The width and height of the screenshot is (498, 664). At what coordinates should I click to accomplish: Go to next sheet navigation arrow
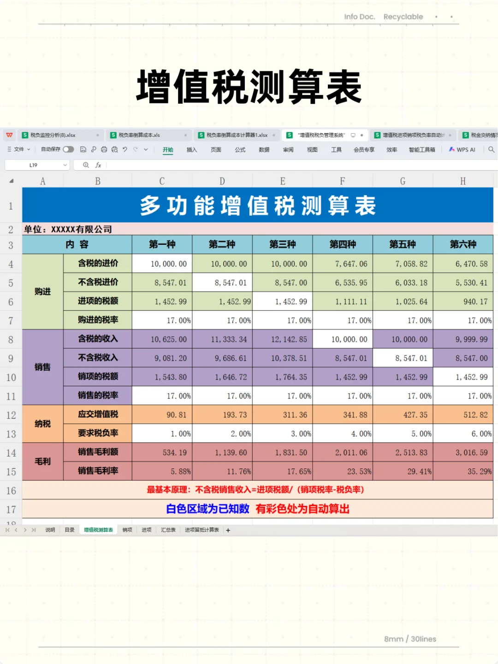coord(25,530)
